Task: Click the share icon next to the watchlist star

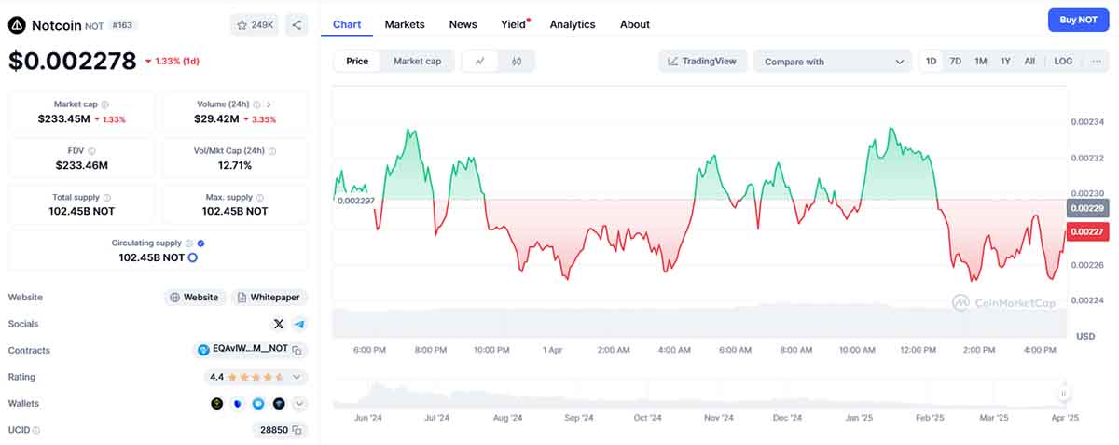Action: (297, 25)
